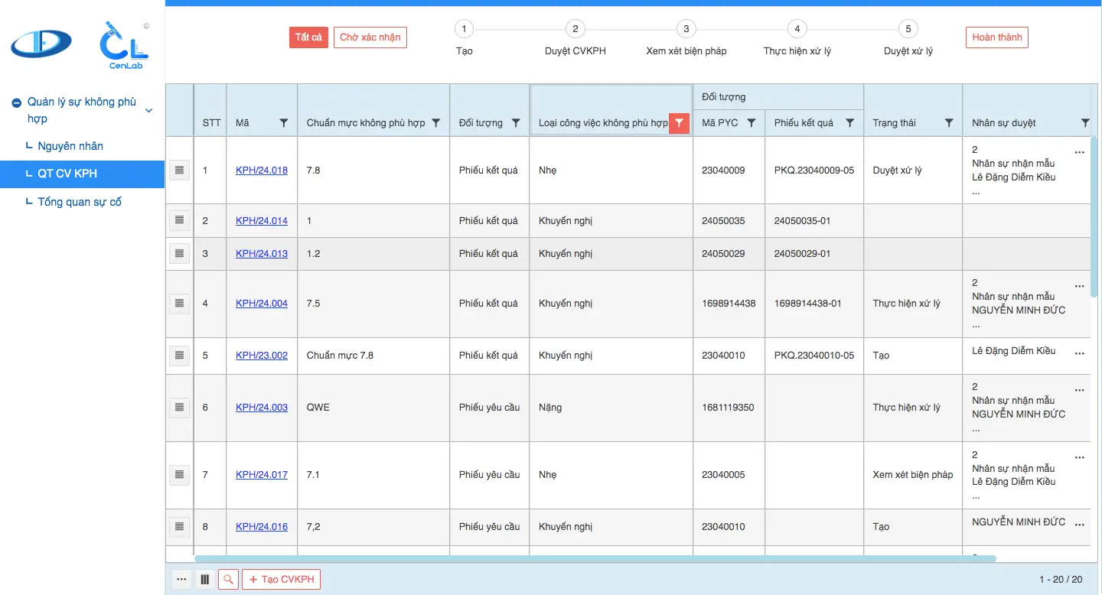Click the horizontal table scrollbar
Screen dimensions: 1102x595
pos(595,559)
